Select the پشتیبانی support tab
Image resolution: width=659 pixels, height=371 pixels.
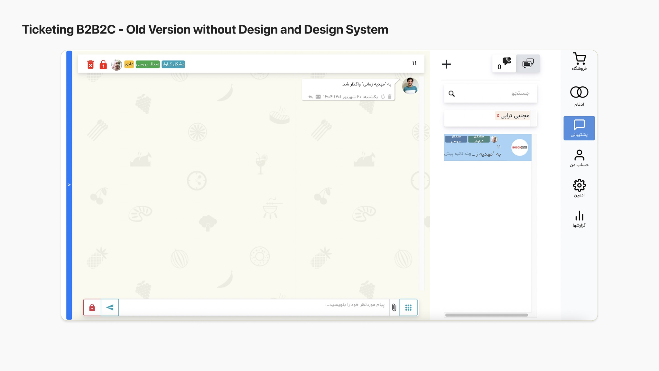(579, 128)
